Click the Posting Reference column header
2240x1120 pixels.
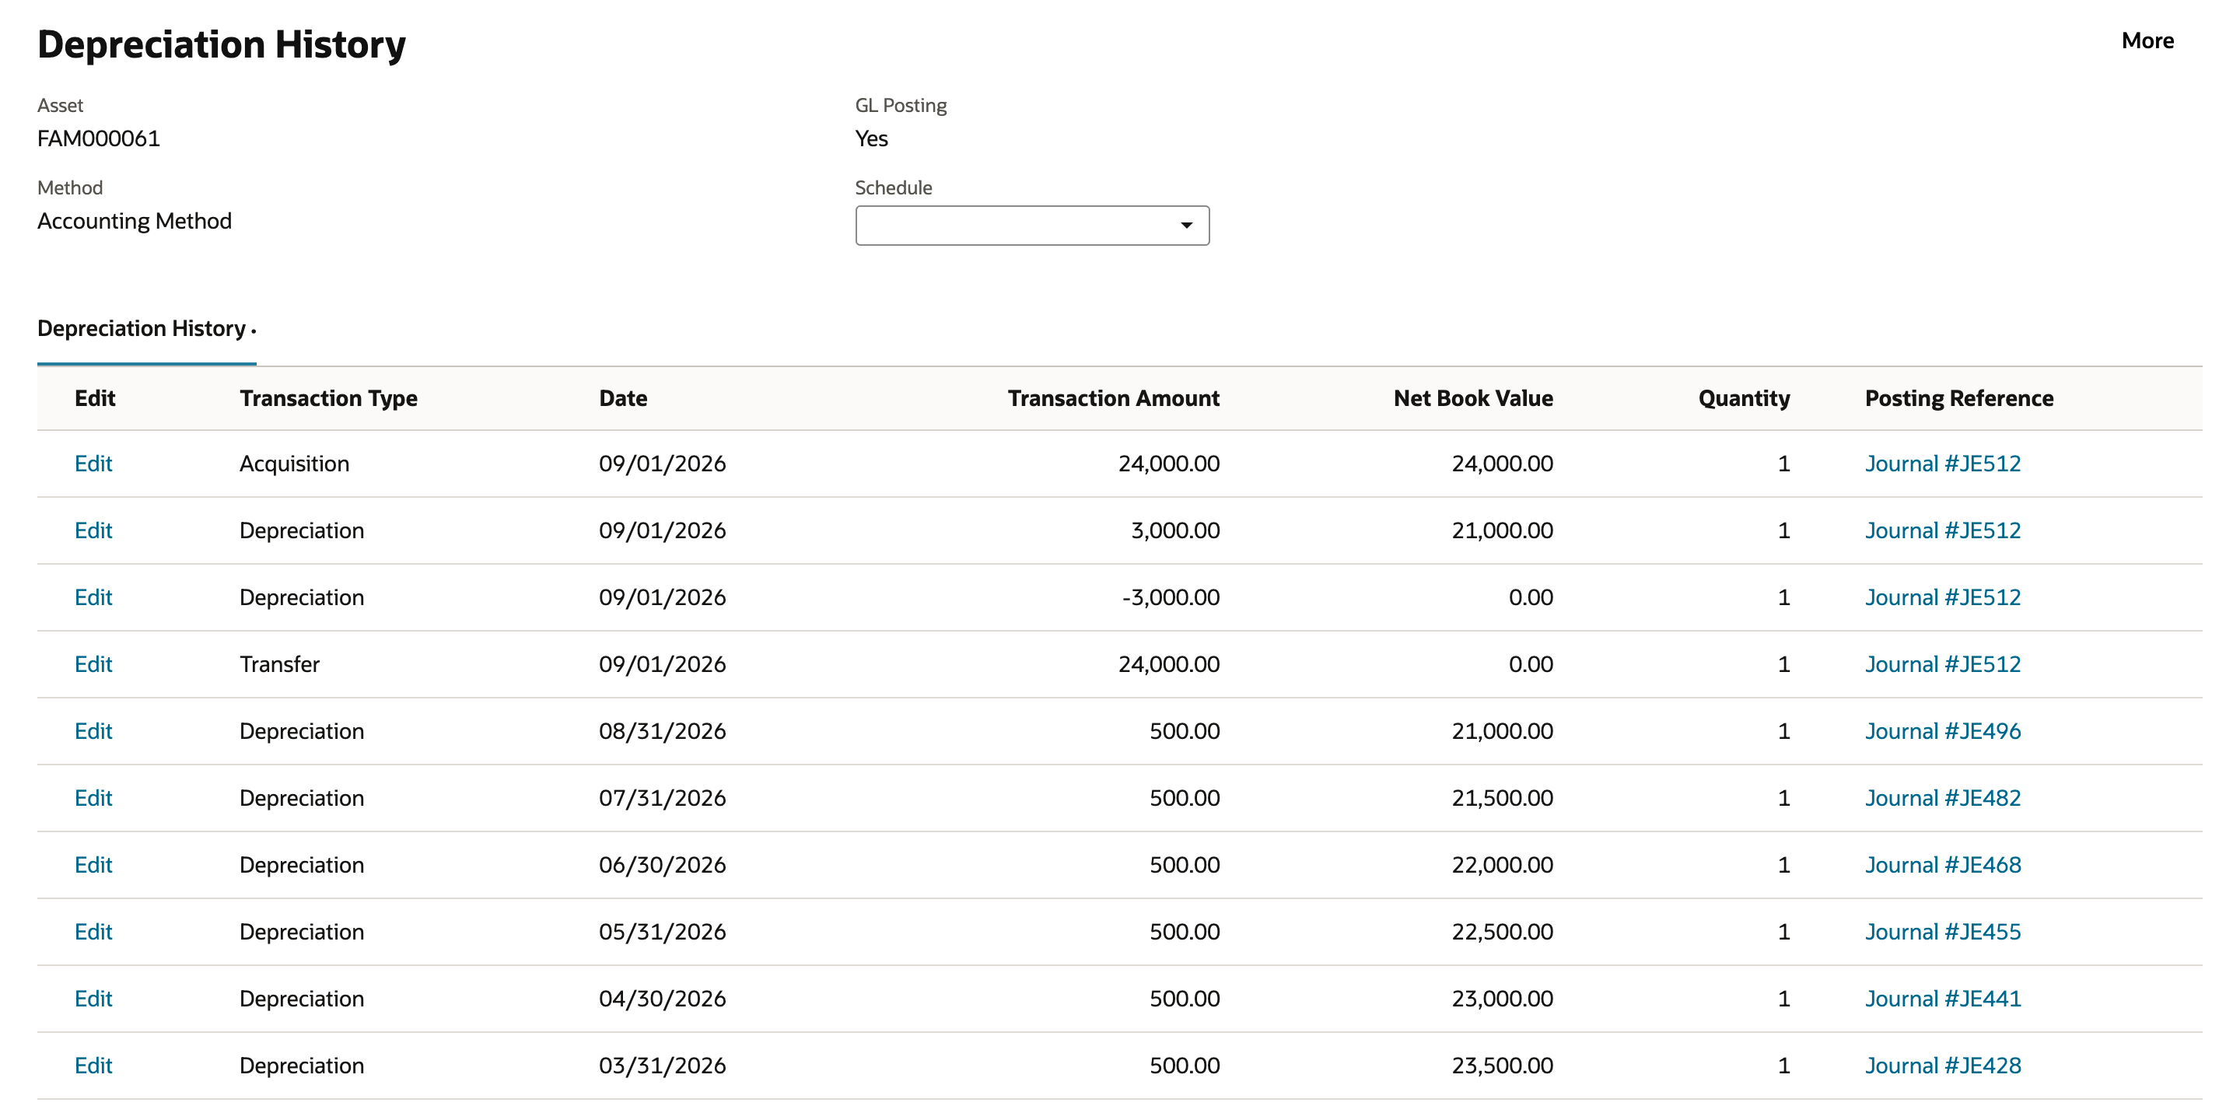click(1959, 398)
